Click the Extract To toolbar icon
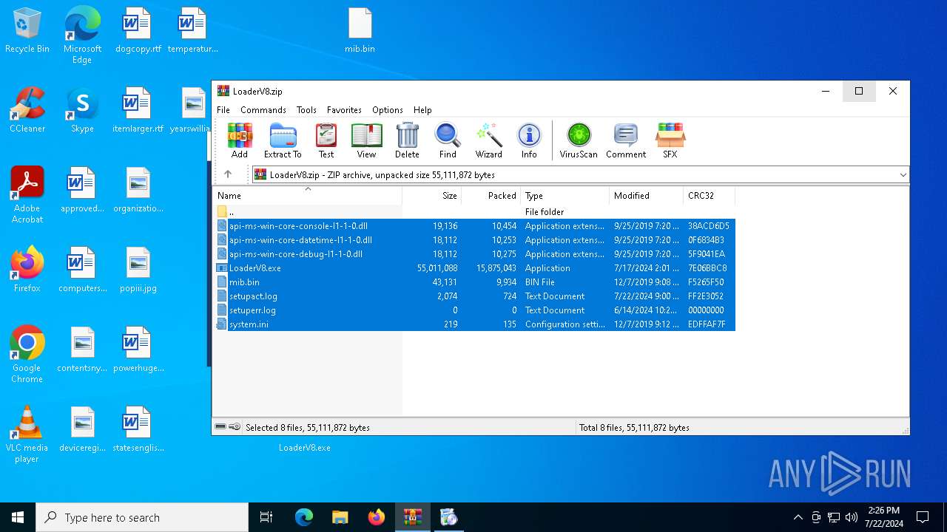 click(x=283, y=140)
